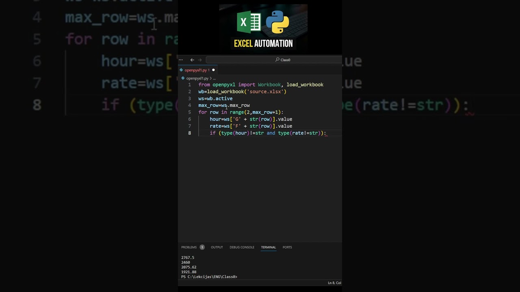
Task: Click terminal output value 2460
Action: point(185,262)
